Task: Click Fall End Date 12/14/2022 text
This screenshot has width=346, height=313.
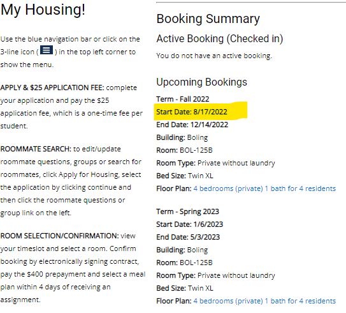Action: coord(192,125)
